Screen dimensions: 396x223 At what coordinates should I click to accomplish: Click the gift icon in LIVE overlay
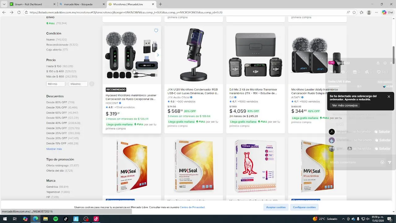[355, 72]
